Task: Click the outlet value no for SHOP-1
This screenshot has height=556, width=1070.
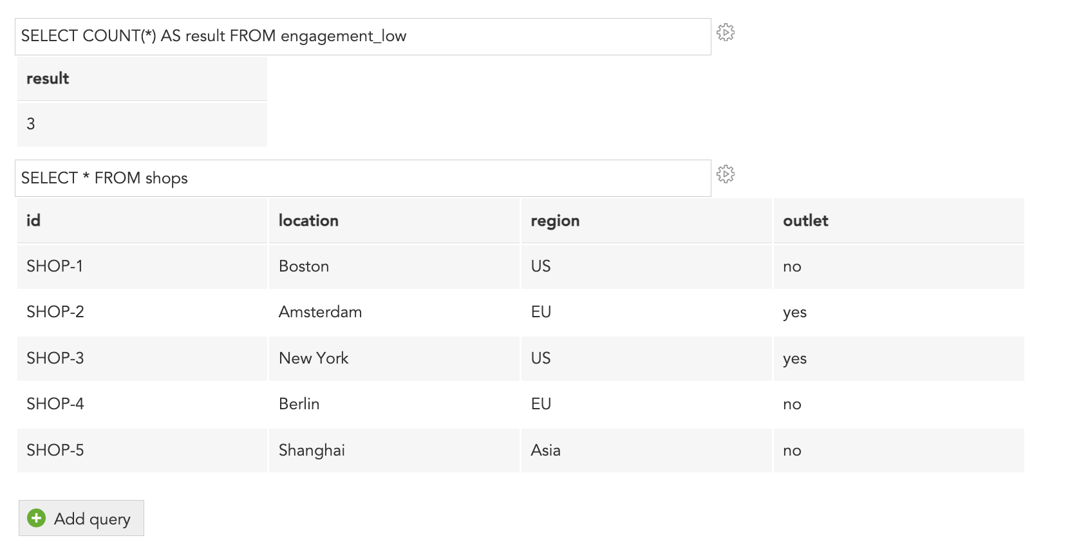Action: pos(899,266)
